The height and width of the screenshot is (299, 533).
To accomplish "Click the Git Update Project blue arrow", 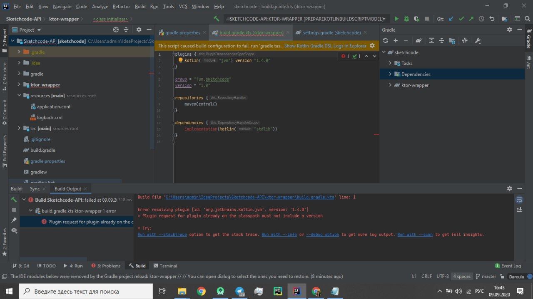I will 451,19.
